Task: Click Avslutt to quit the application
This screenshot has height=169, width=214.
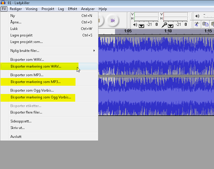Action: point(16,137)
